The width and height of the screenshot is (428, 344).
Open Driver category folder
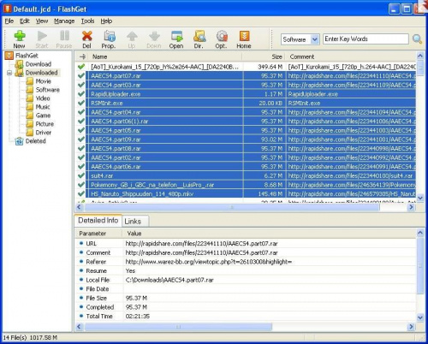pyautogui.click(x=44, y=133)
